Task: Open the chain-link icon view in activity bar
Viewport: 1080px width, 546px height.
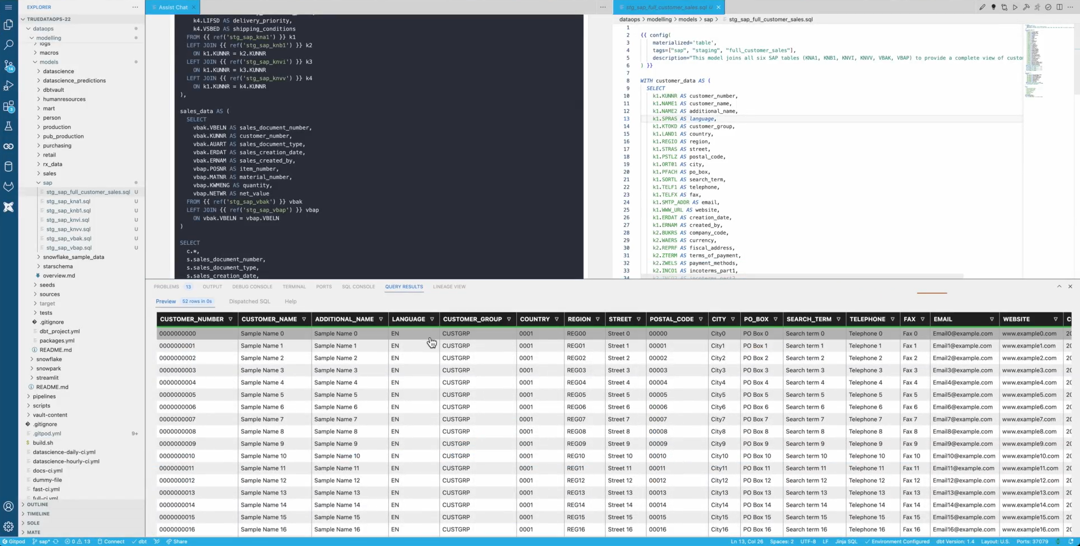Action: coord(8,146)
